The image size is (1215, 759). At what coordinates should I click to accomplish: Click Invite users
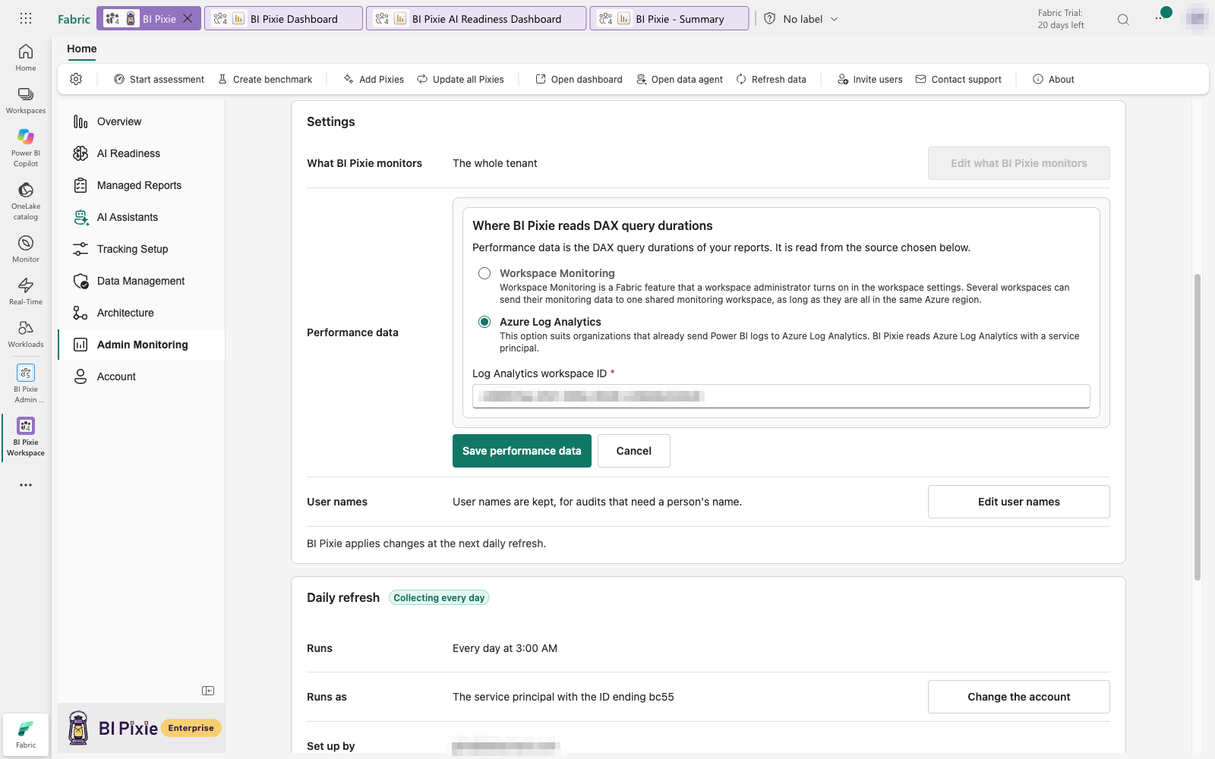tap(870, 79)
